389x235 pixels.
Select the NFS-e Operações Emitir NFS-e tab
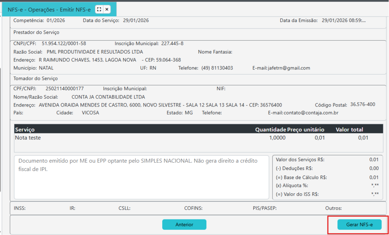click(49, 9)
